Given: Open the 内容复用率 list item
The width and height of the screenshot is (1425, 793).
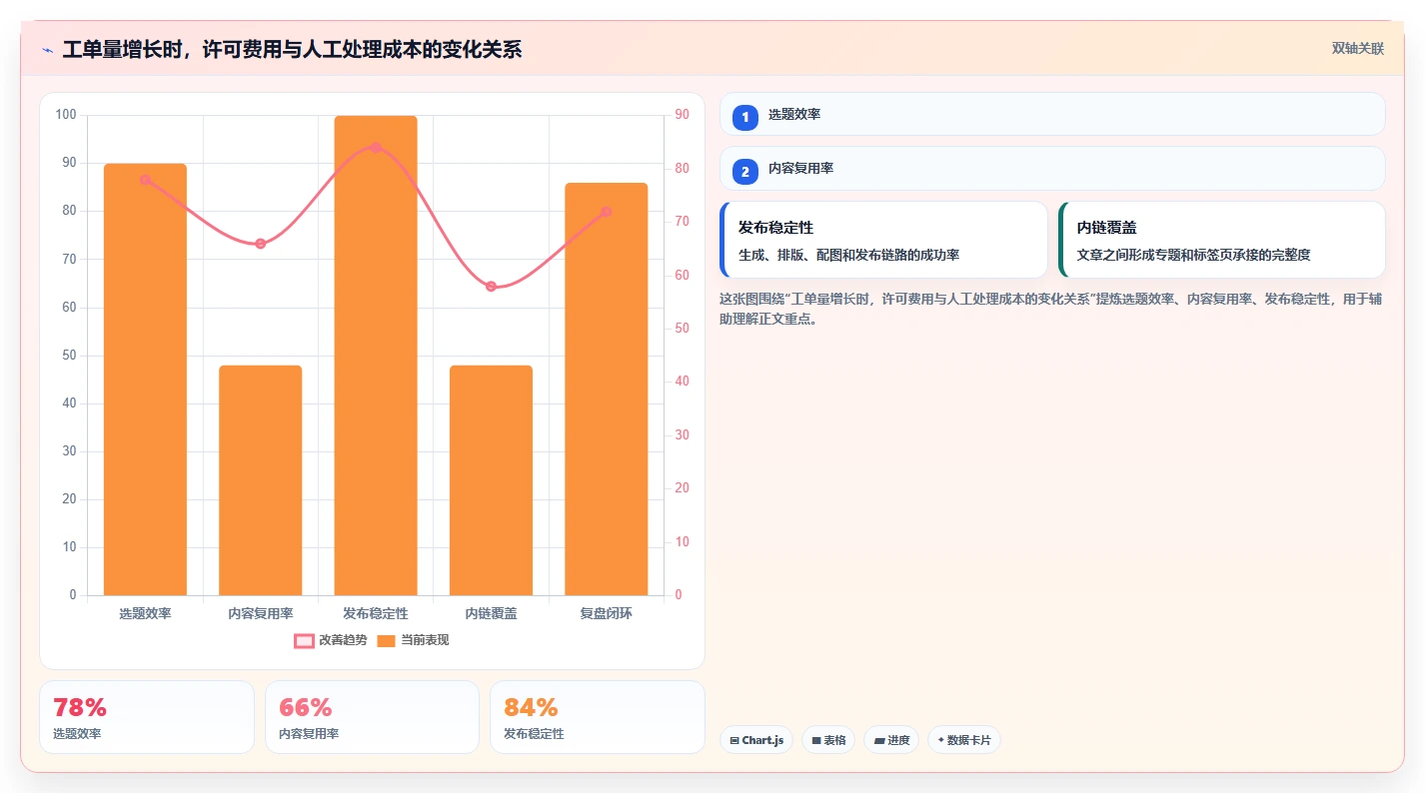Looking at the screenshot, I should 1052,168.
